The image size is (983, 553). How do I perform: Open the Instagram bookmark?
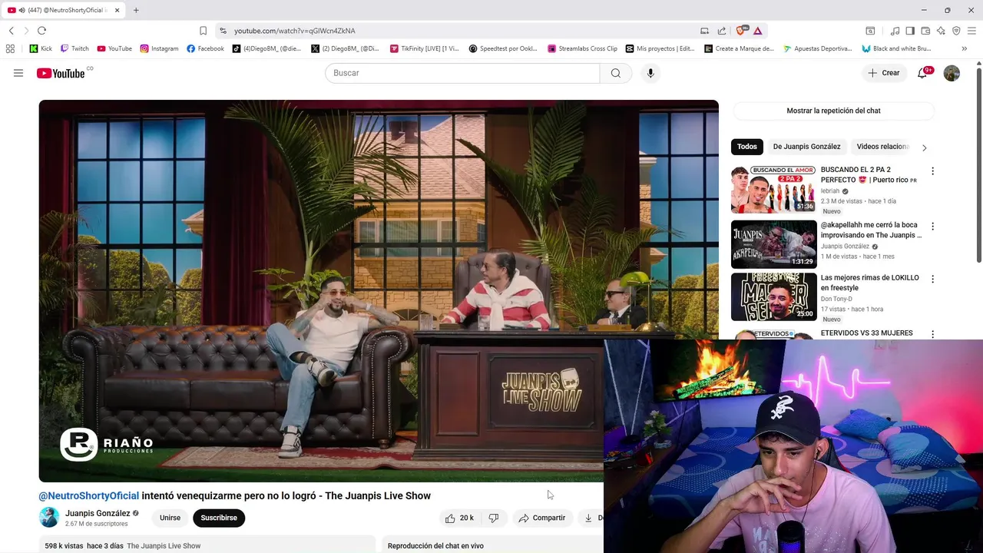(x=159, y=48)
